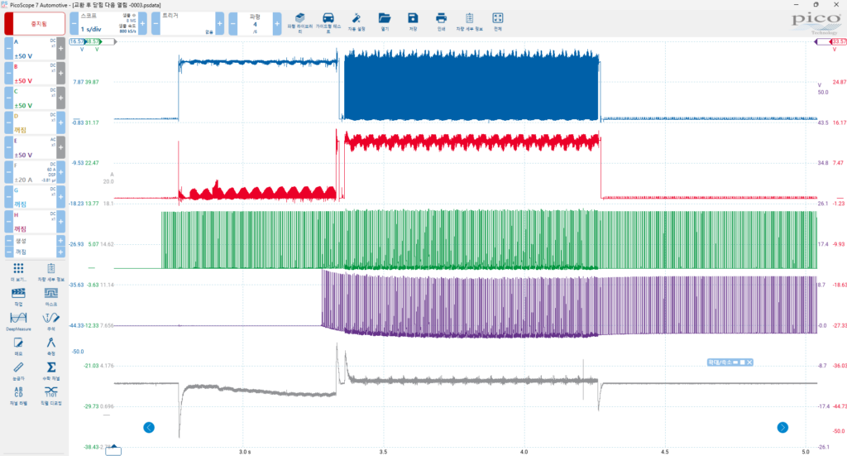The width and height of the screenshot is (847, 456).
Task: Click the Print (인쇄) icon
Action: 441,19
